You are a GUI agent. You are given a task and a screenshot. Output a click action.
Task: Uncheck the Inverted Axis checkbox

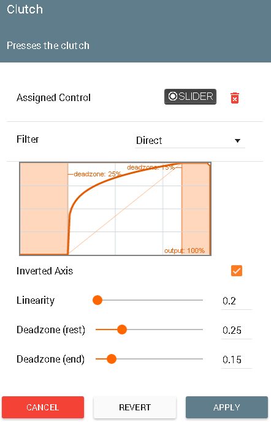click(237, 271)
